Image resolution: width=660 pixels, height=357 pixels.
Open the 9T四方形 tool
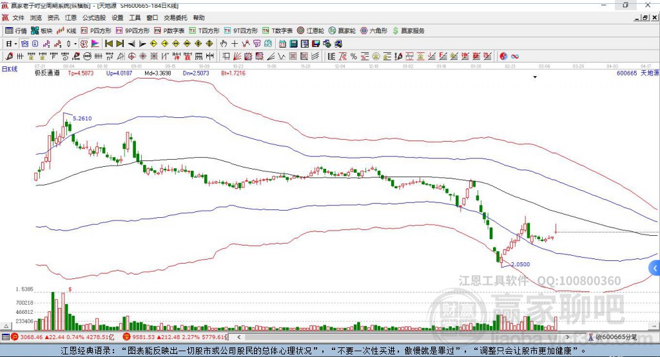point(241,31)
